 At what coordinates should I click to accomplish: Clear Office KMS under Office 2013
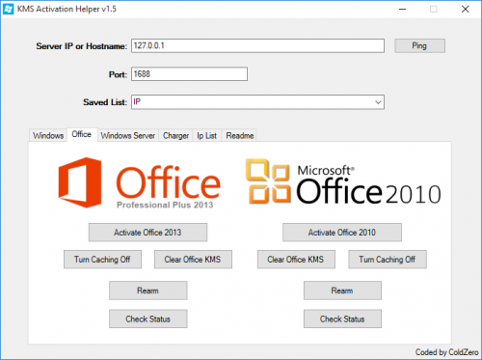(x=193, y=260)
